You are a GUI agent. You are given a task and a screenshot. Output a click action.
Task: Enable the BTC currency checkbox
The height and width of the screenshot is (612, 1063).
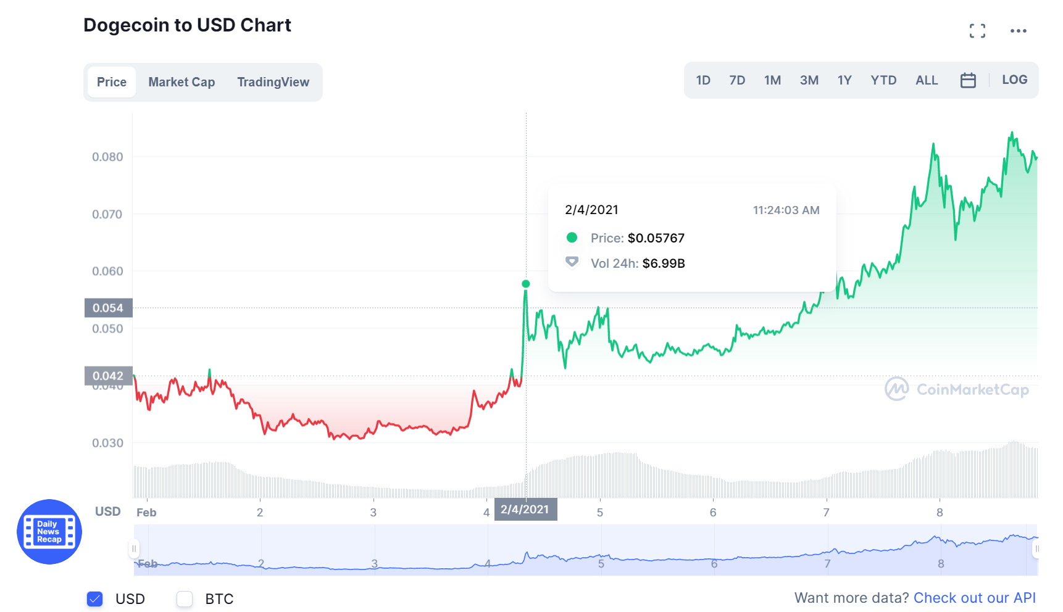point(185,598)
